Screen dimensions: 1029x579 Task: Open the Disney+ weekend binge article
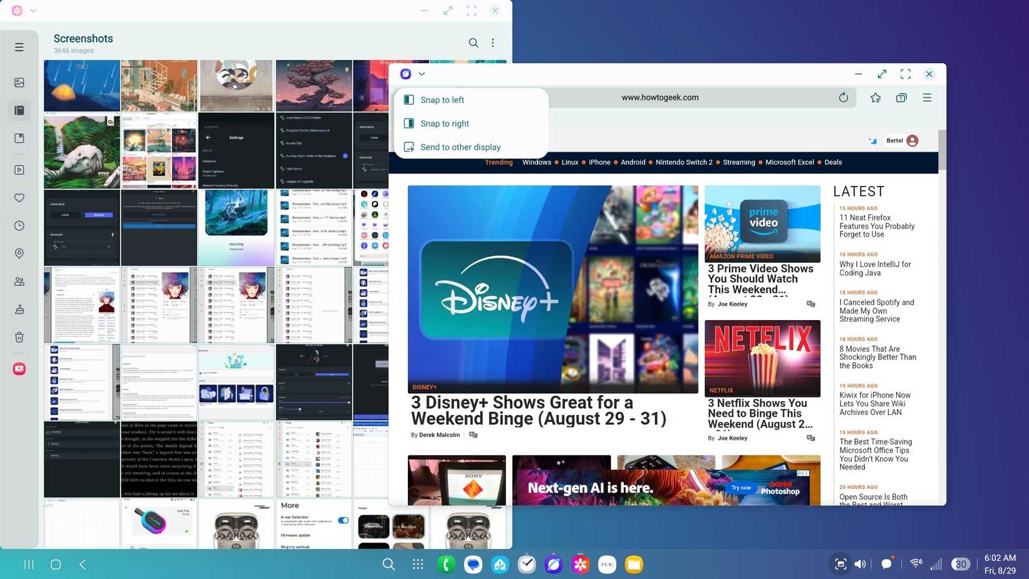pyautogui.click(x=538, y=411)
